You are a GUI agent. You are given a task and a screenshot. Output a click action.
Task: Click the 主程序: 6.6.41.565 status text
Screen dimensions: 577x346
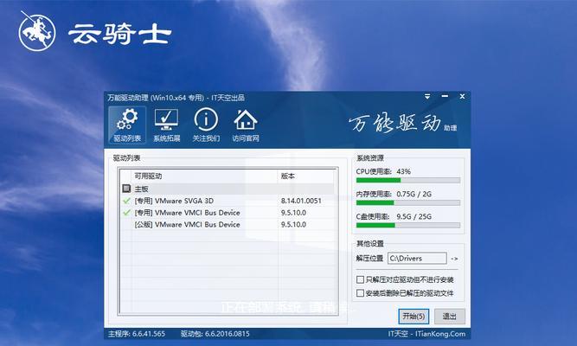pyautogui.click(x=137, y=334)
